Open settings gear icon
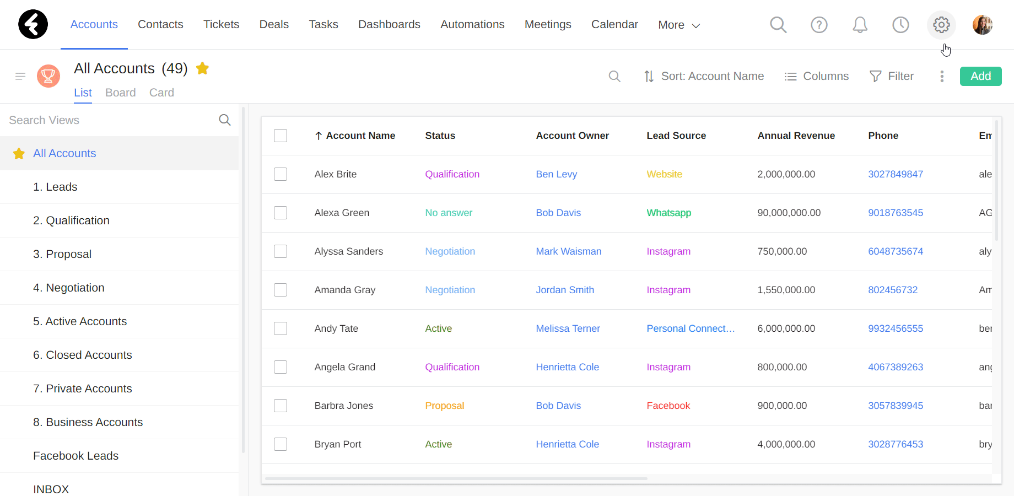This screenshot has height=496, width=1014. tap(941, 25)
